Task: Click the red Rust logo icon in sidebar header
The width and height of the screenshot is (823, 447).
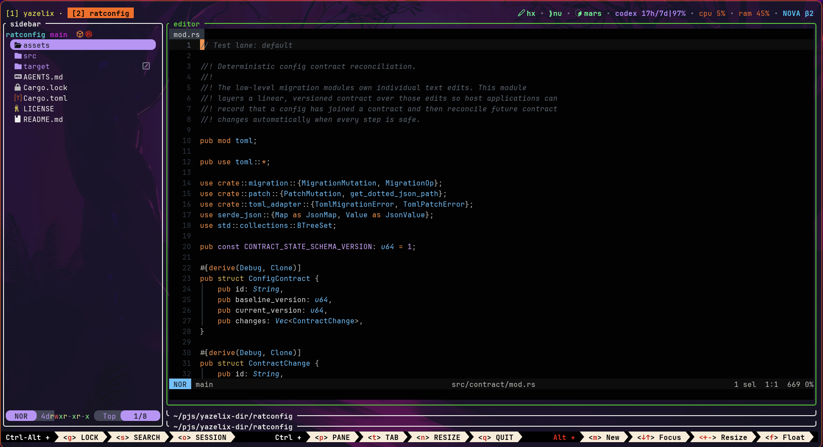Action: click(89, 34)
